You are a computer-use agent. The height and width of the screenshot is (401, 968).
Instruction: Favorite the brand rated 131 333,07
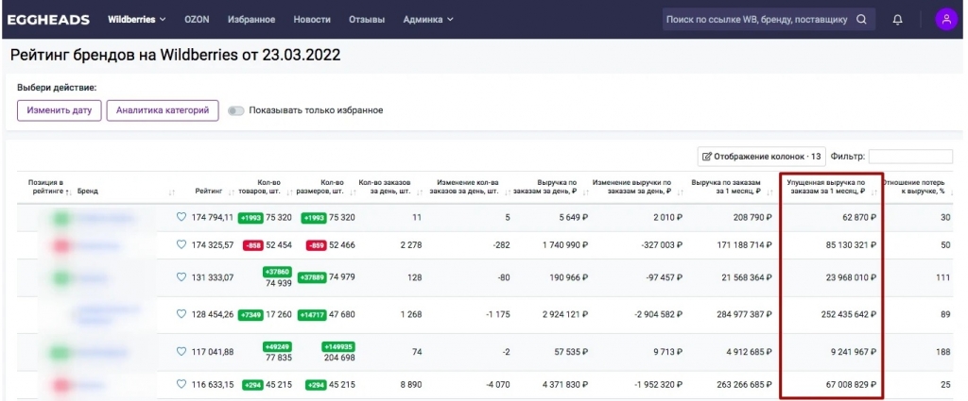click(x=181, y=277)
